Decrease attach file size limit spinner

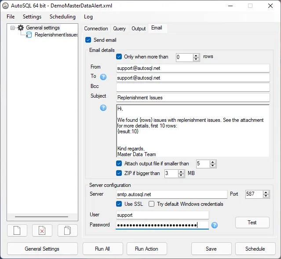213,166
